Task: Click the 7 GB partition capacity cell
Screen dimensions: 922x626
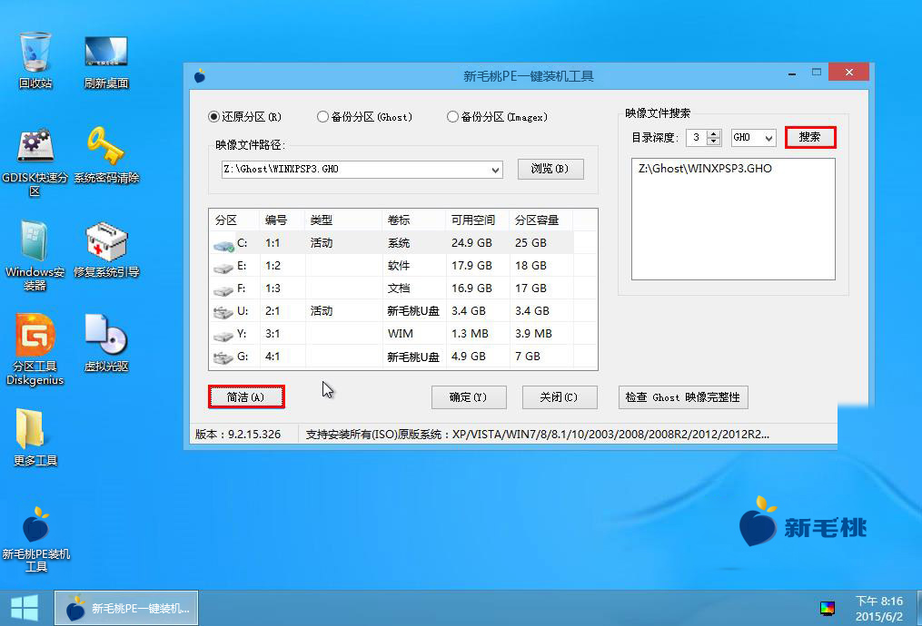Action: click(x=528, y=357)
